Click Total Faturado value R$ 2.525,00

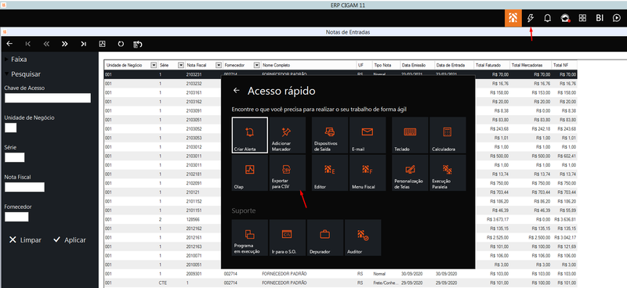click(498, 238)
